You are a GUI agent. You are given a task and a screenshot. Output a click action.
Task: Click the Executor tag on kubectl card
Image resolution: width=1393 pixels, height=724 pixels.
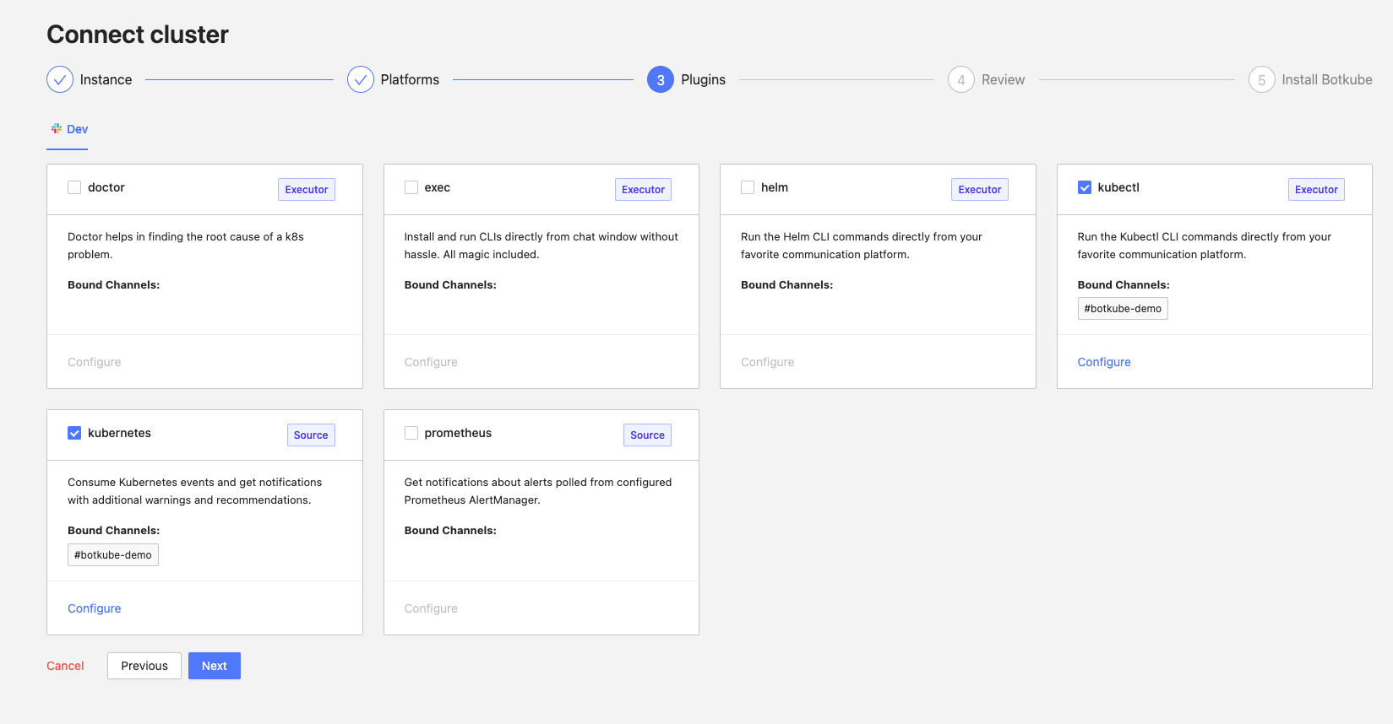(x=1316, y=189)
